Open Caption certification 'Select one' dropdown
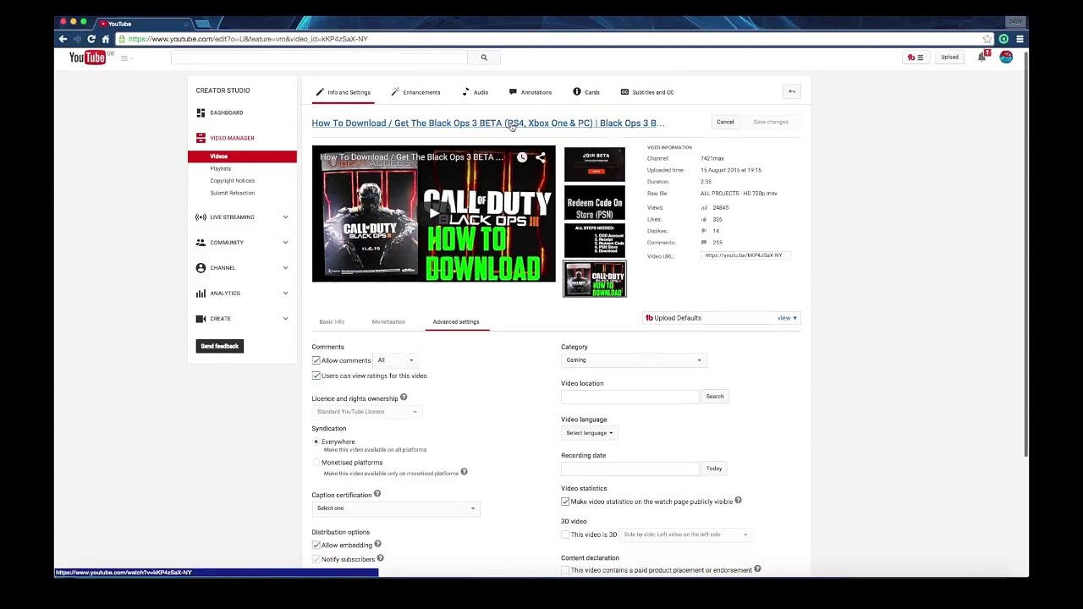The image size is (1083, 609). [395, 508]
